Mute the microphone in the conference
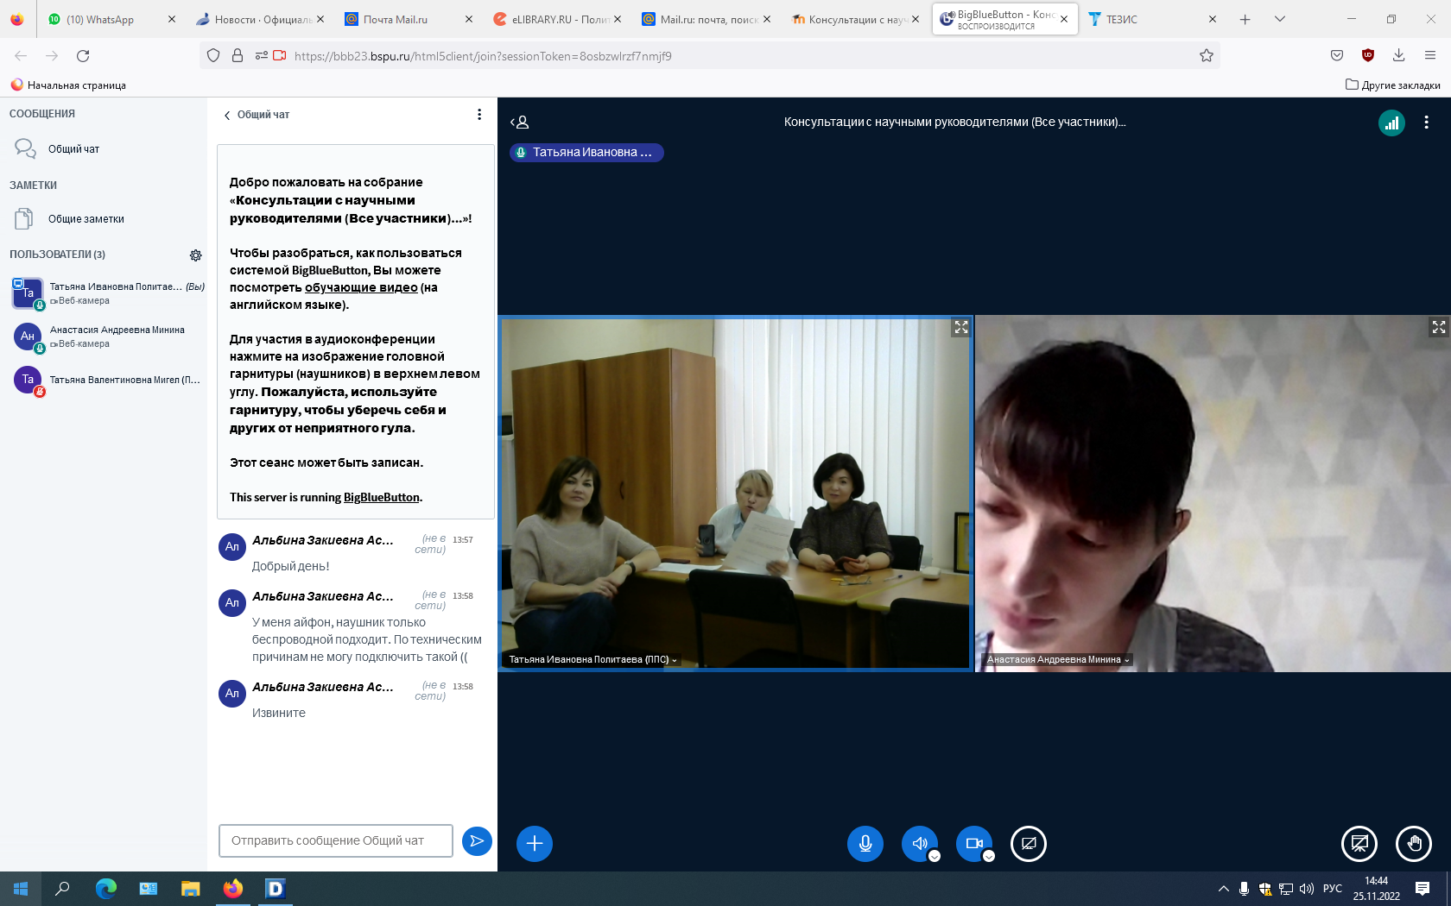 [865, 843]
